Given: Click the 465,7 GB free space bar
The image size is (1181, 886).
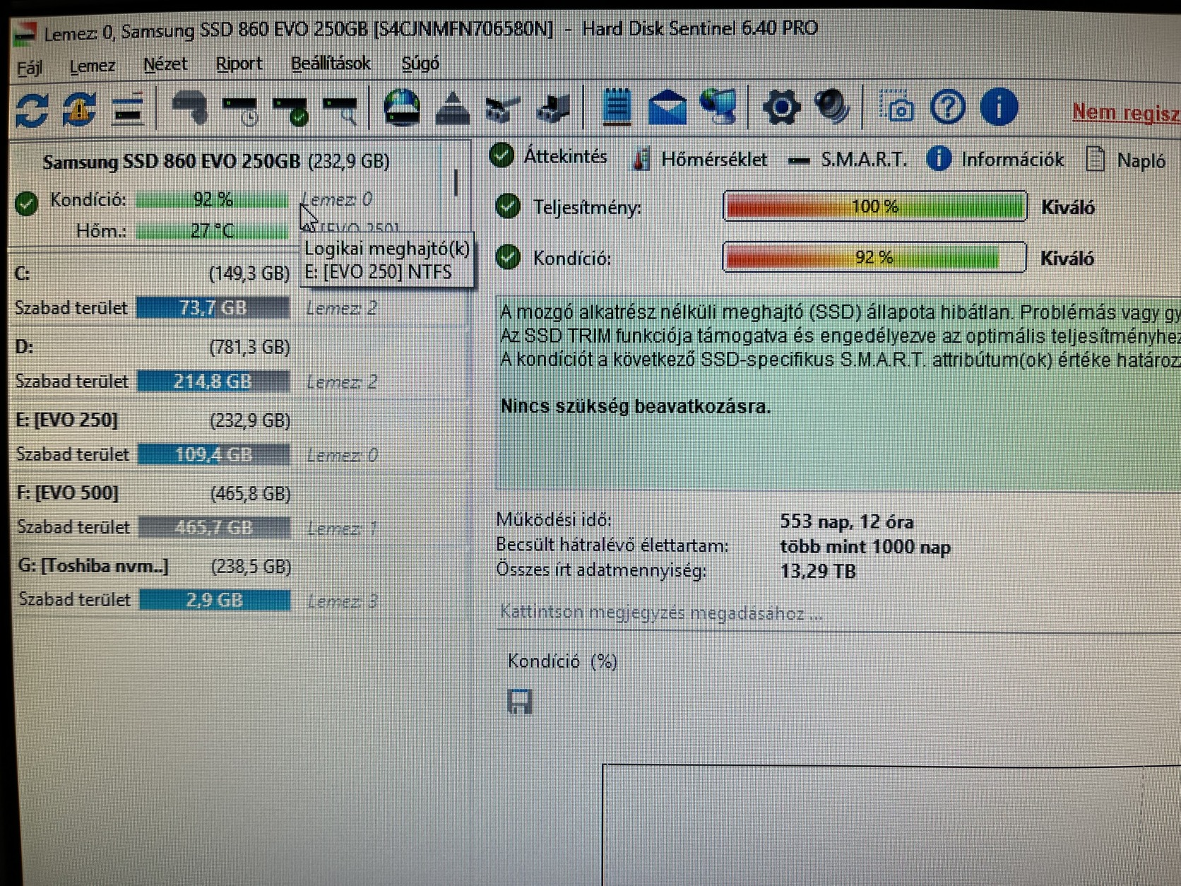Looking at the screenshot, I should point(214,527).
